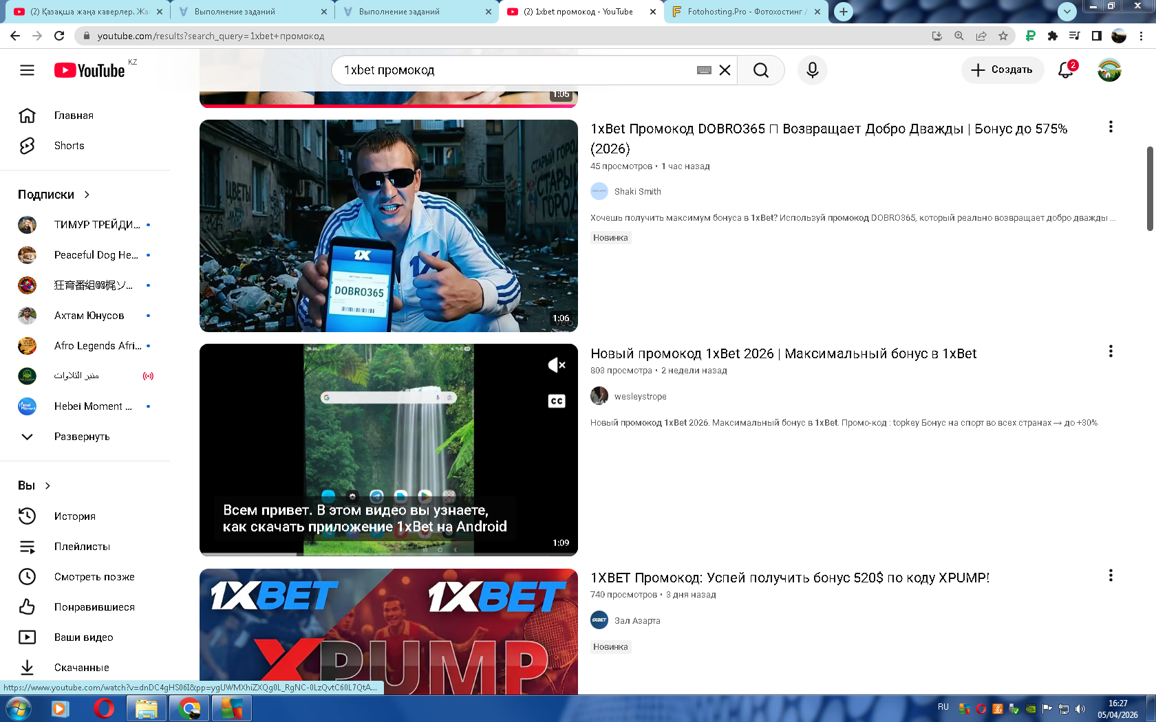The width and height of the screenshot is (1156, 722).
Task: Click the page's vertical scrollbar thumb
Action: coord(1150,189)
